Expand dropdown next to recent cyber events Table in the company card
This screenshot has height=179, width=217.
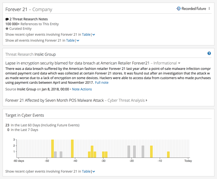[x=94, y=35]
